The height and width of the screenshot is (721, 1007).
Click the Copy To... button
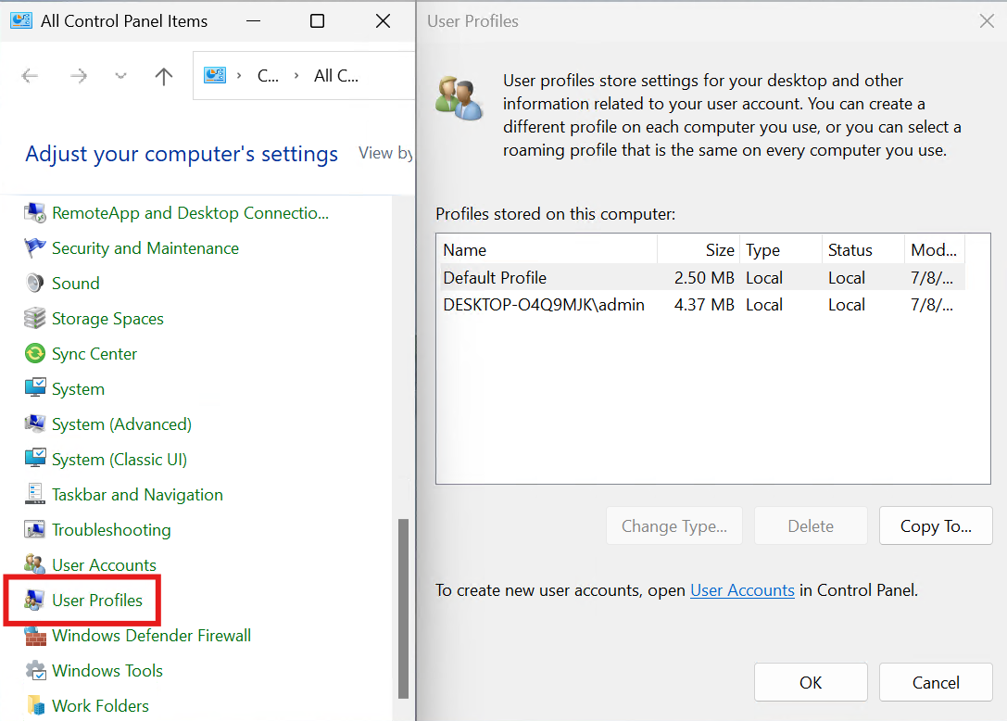tap(936, 525)
